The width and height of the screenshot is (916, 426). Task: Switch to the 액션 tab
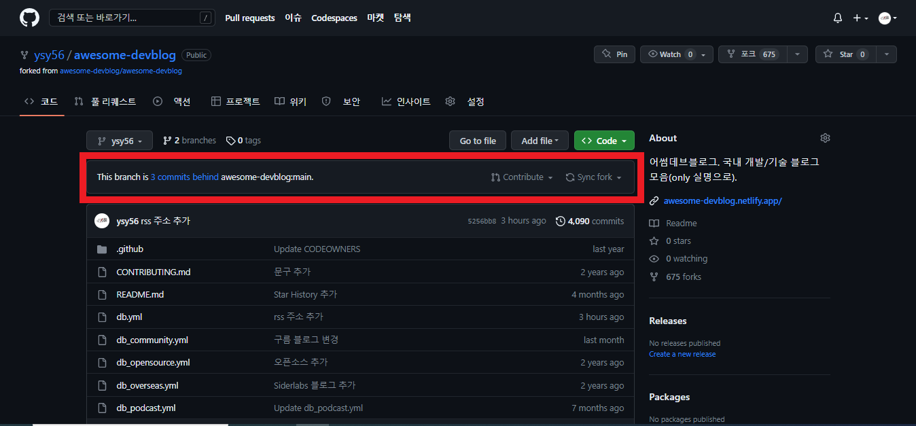click(x=172, y=101)
